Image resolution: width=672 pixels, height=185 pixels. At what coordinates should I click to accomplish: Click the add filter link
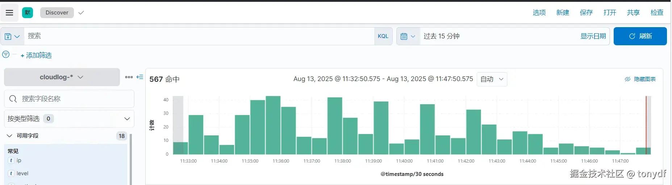tap(36, 55)
